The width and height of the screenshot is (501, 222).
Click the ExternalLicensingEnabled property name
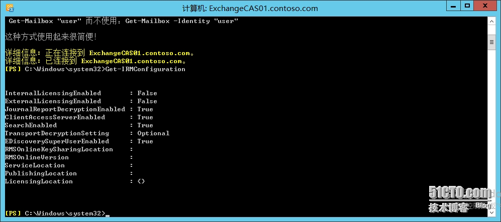(x=53, y=101)
